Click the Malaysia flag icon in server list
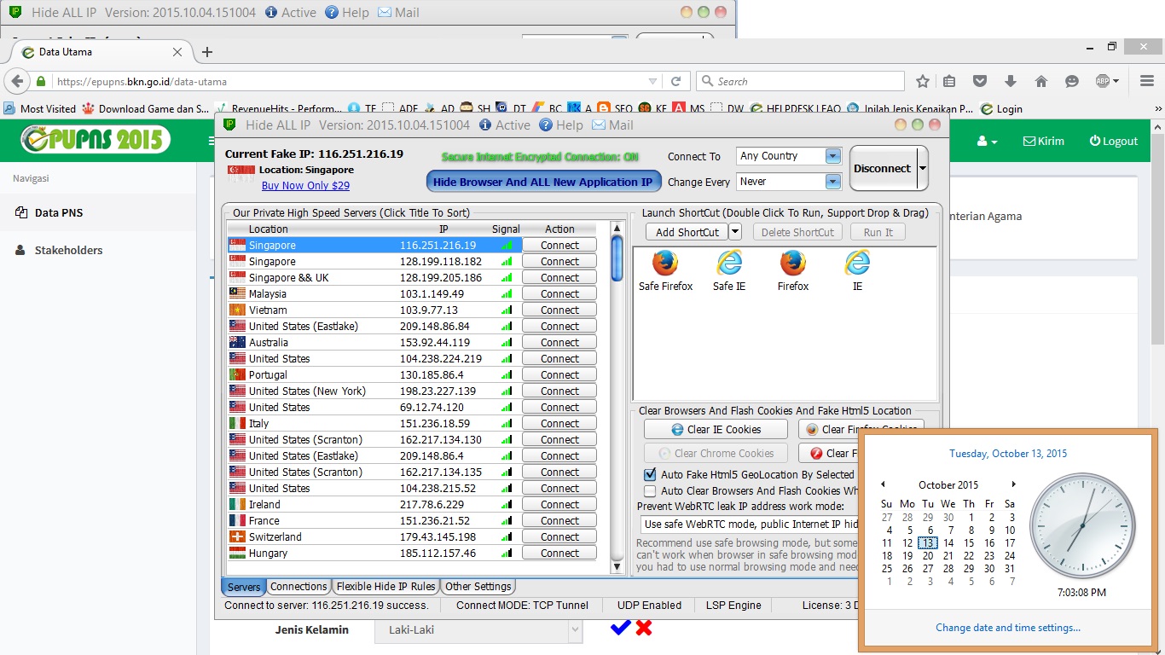The width and height of the screenshot is (1165, 655). pyautogui.click(x=237, y=293)
